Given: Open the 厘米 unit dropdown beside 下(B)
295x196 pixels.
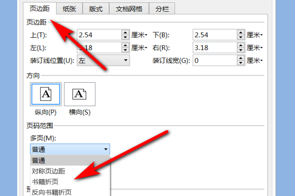Looking at the screenshot, I should click(255, 35).
